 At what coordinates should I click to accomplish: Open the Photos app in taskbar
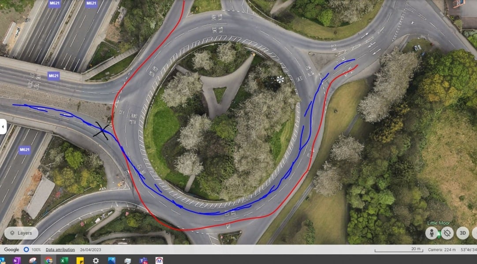pyautogui.click(x=111, y=260)
